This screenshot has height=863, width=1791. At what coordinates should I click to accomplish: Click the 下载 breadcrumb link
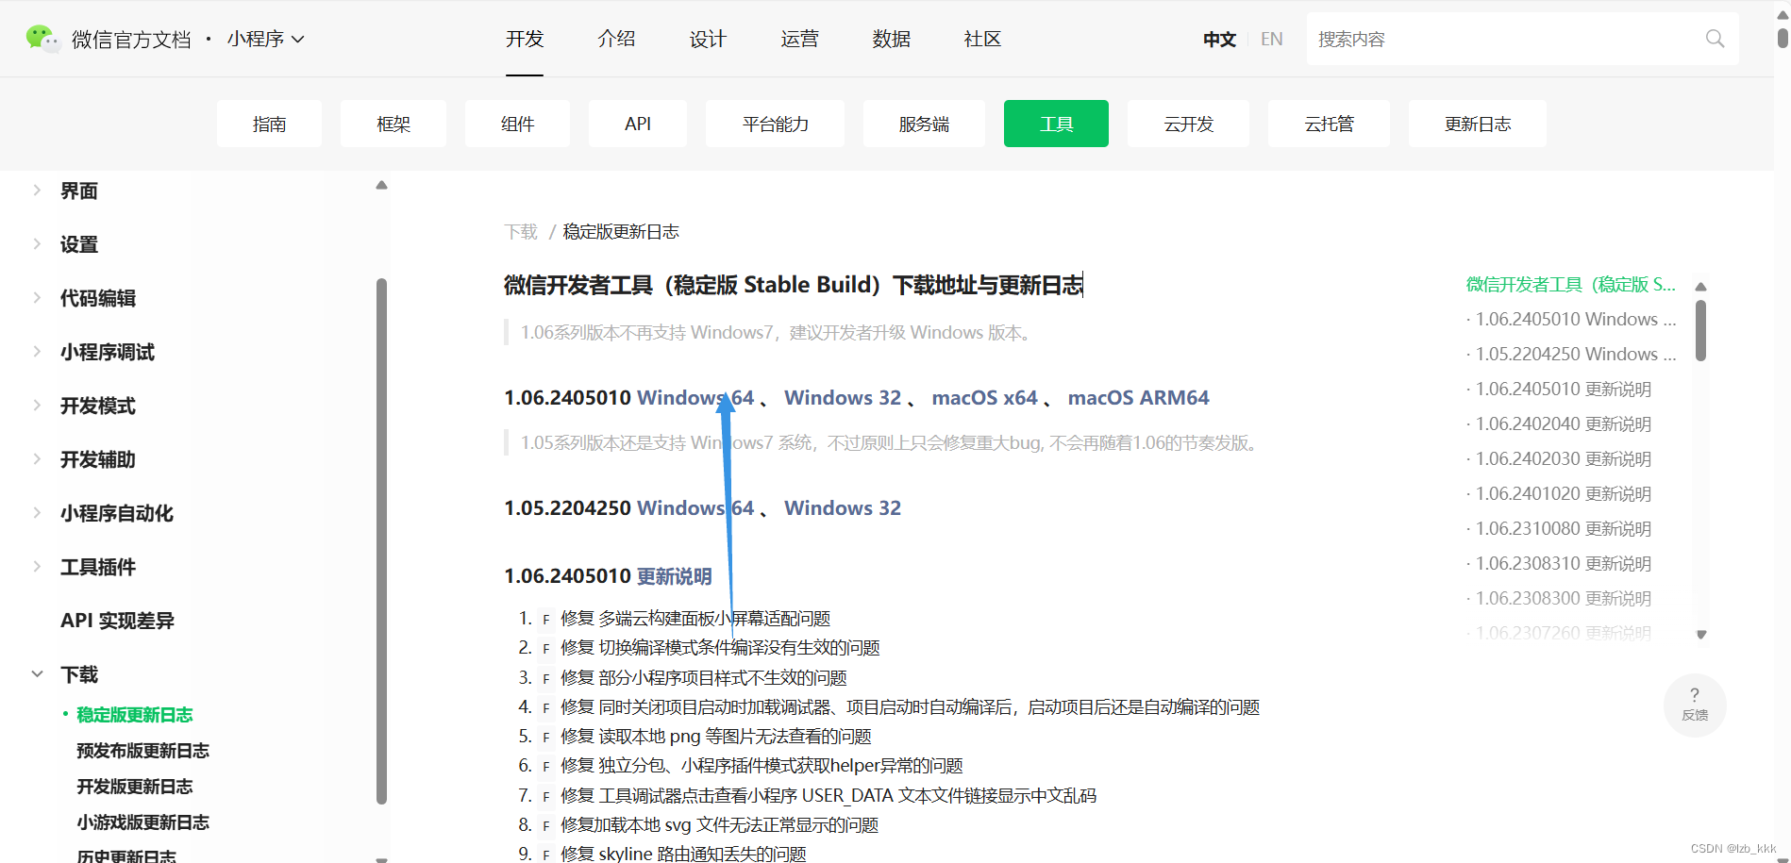click(x=521, y=232)
